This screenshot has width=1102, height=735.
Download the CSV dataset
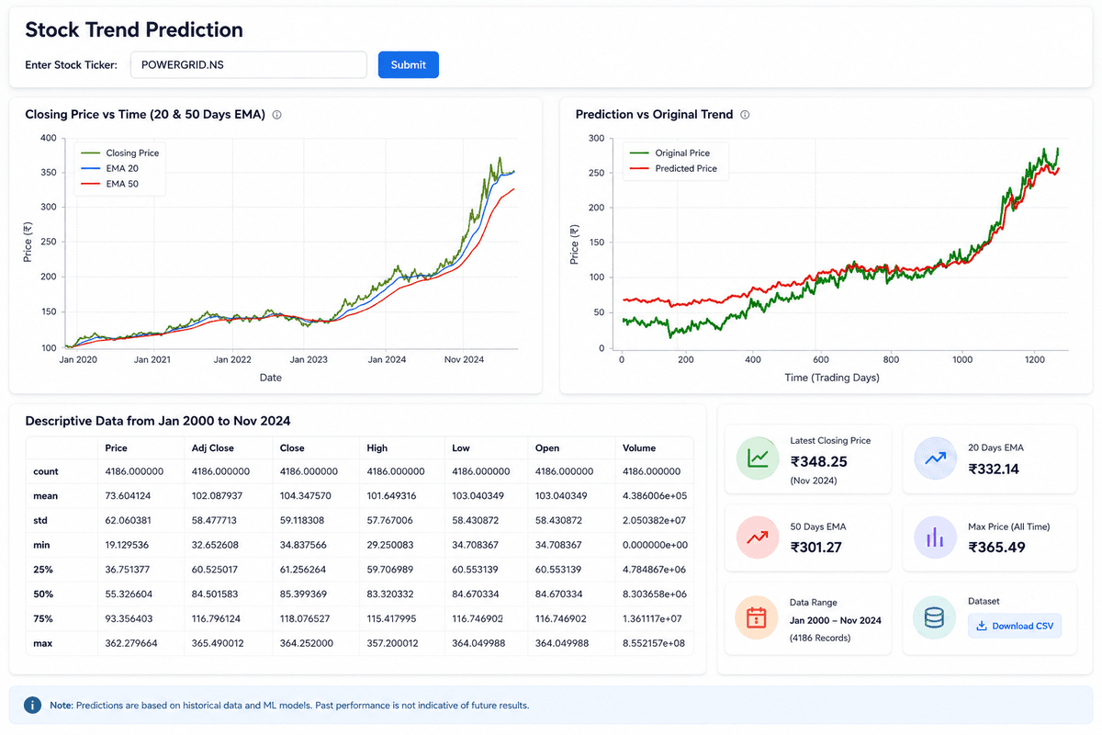(1015, 626)
